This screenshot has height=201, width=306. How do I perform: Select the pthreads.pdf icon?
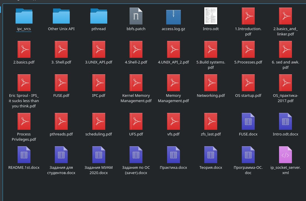coord(61,121)
